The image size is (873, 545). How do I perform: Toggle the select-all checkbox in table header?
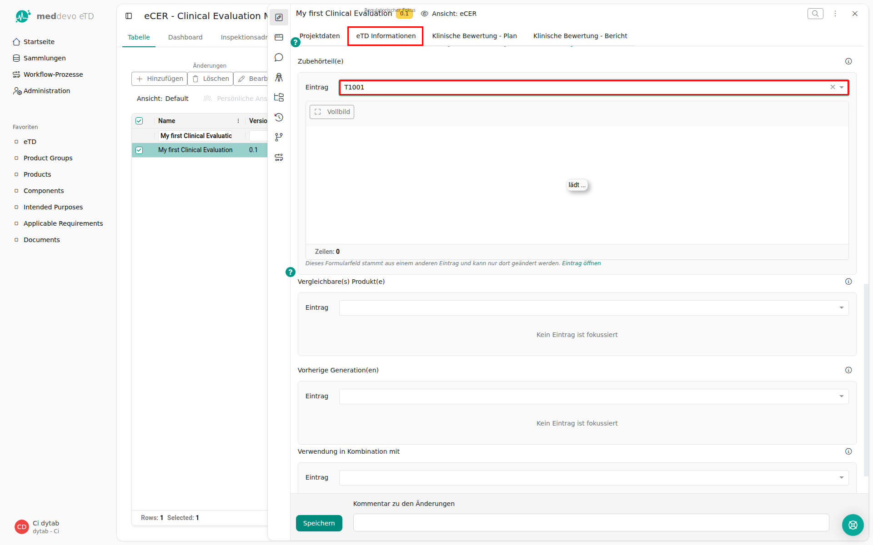[x=139, y=121]
